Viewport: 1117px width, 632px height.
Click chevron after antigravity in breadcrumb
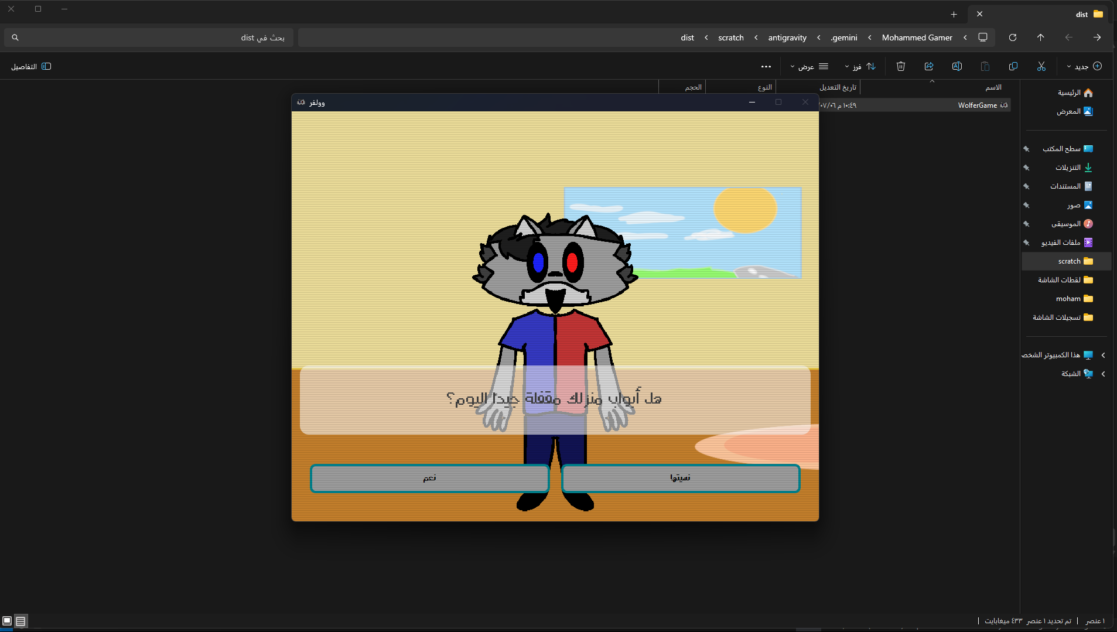point(756,37)
